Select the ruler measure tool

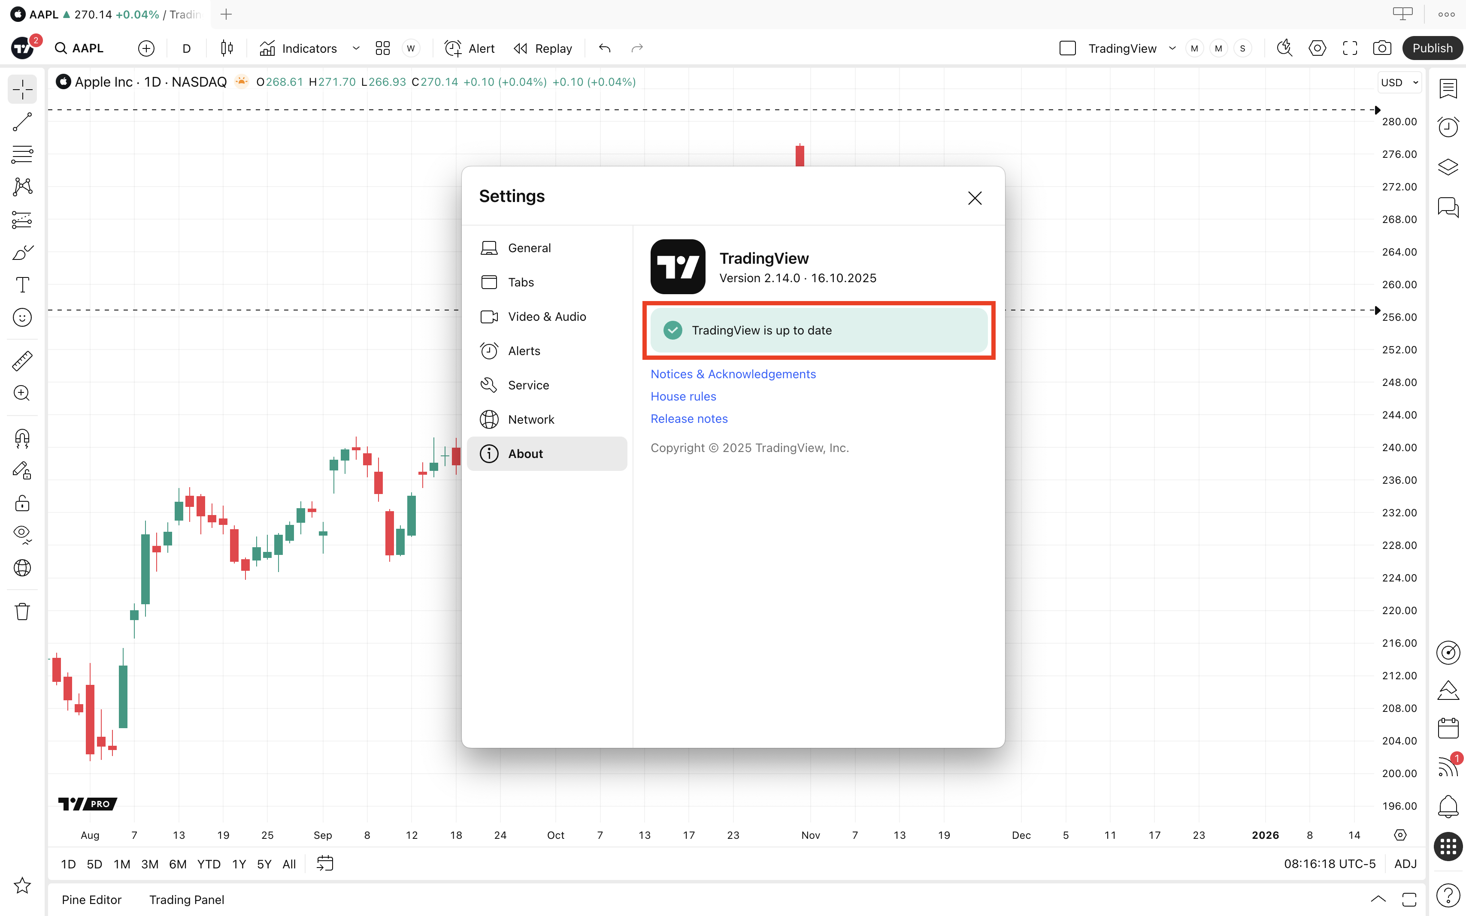22,361
